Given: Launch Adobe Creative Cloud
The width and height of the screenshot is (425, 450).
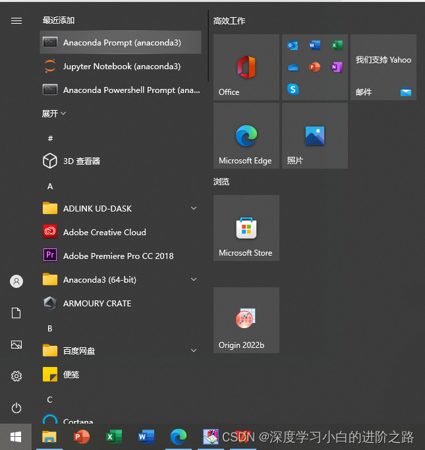Looking at the screenshot, I should (x=121, y=232).
